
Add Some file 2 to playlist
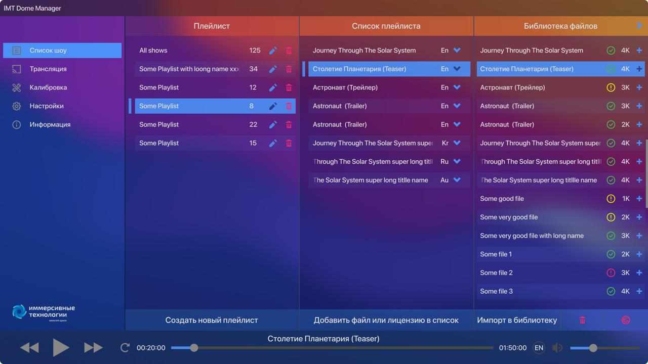coord(639,273)
